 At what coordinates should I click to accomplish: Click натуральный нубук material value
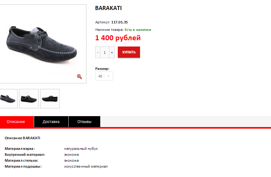81,149
